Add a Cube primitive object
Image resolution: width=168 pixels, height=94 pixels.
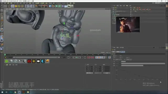tap(50, 6)
